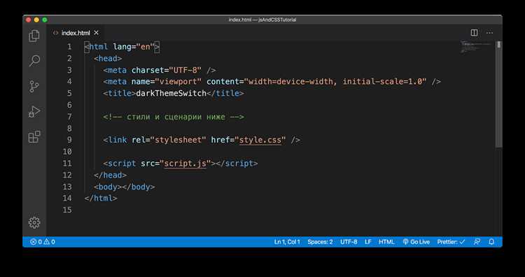Open the Source Control branch icon
Screen dimensions: 525x277
click(34, 86)
